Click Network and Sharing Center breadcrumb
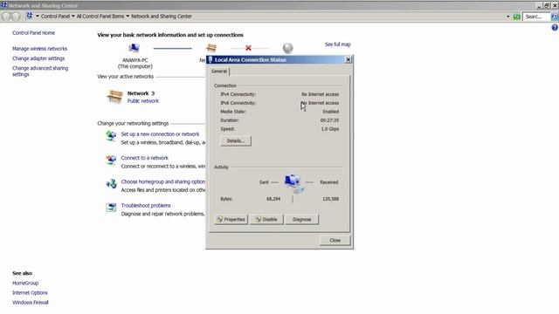559x314 pixels. coord(161,17)
